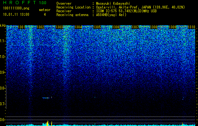Click the date stamp 10.01.11 13:00
Image resolution: width=198 pixels, height=126 pixels.
[x=16, y=14]
